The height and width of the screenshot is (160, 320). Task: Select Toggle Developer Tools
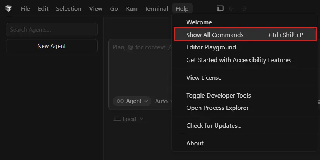(218, 96)
